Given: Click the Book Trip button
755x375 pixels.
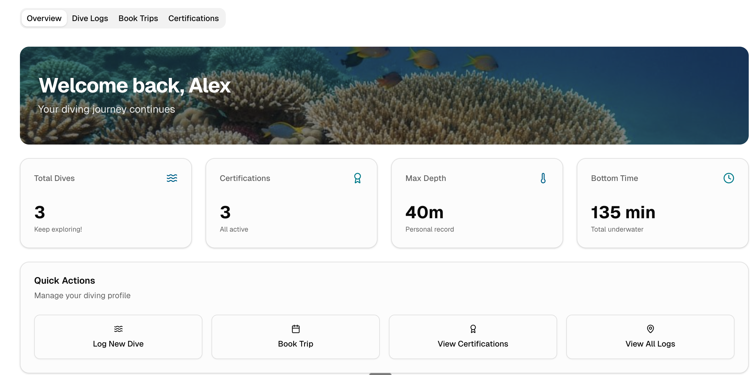Looking at the screenshot, I should [x=296, y=337].
